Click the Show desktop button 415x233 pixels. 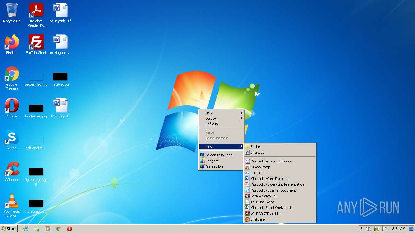(412, 229)
